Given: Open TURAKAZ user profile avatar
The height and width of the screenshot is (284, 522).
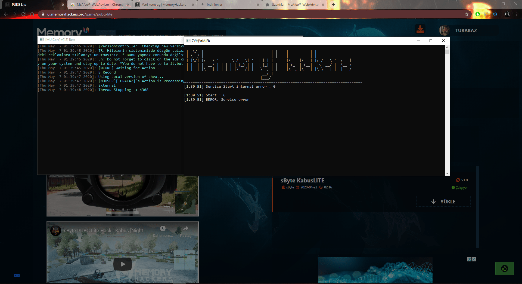Looking at the screenshot, I should click(444, 30).
